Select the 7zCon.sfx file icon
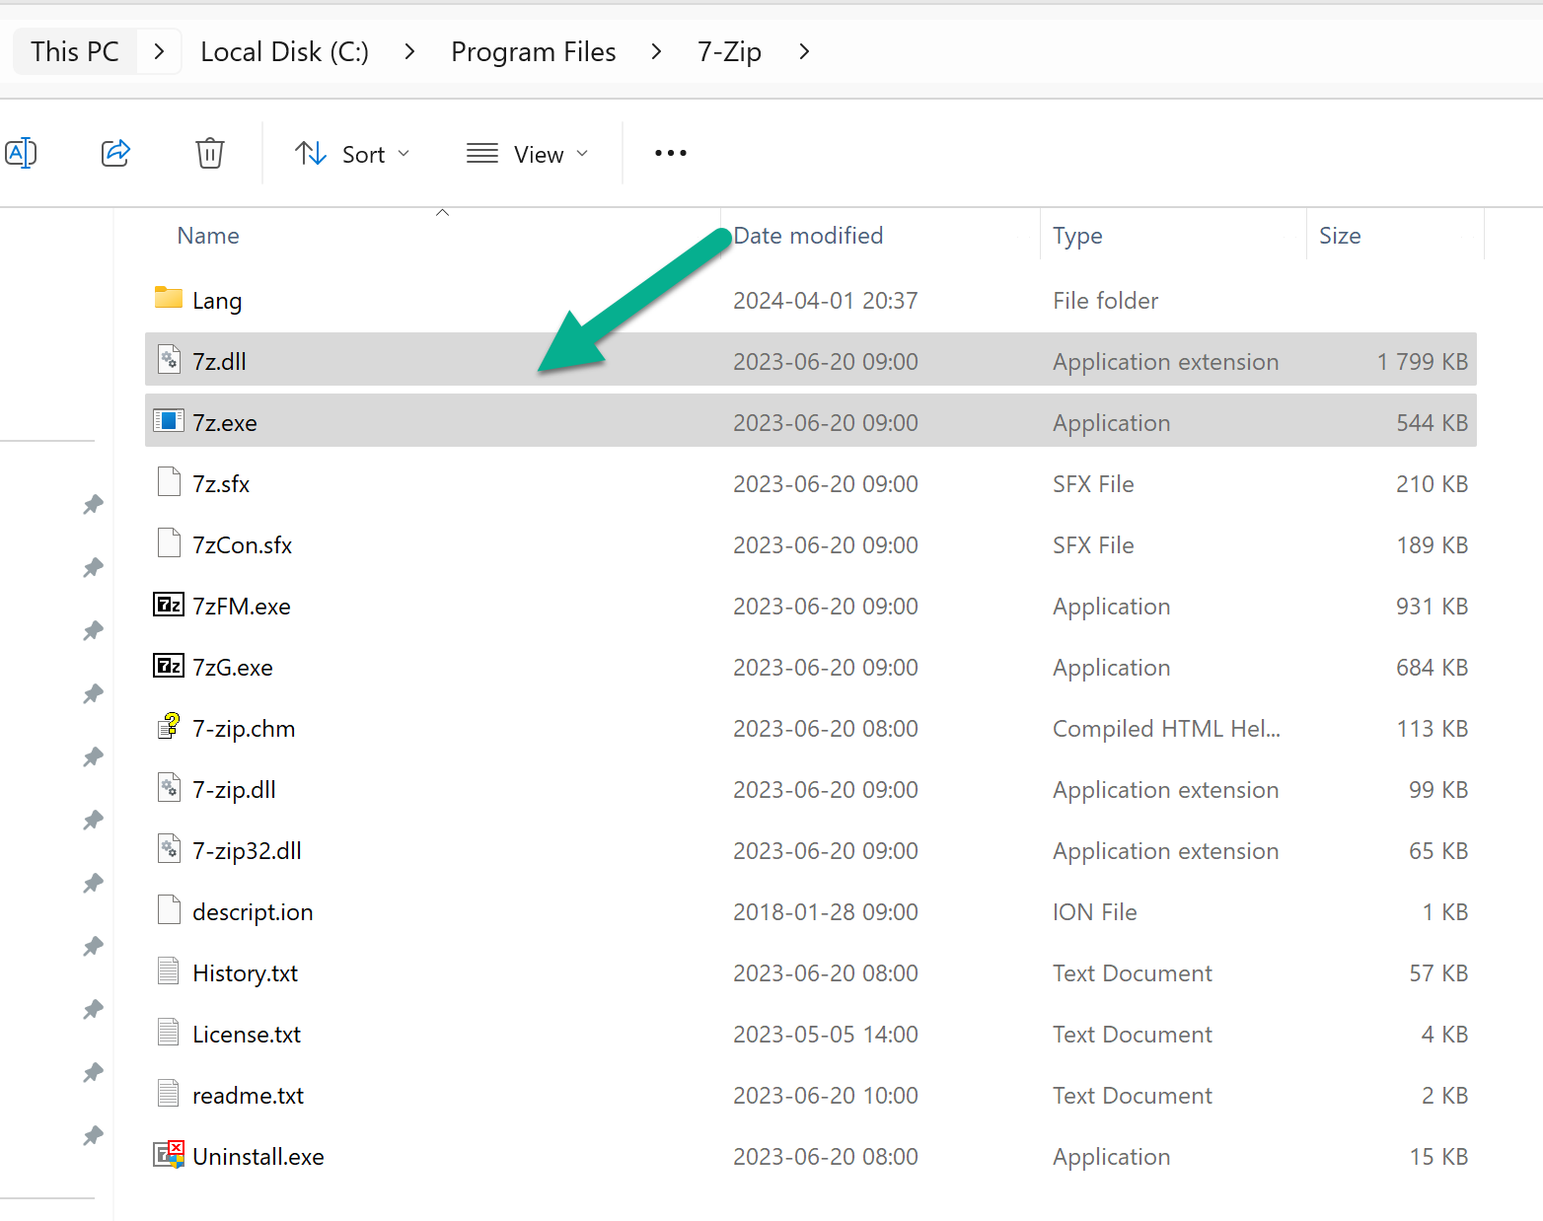 click(169, 543)
